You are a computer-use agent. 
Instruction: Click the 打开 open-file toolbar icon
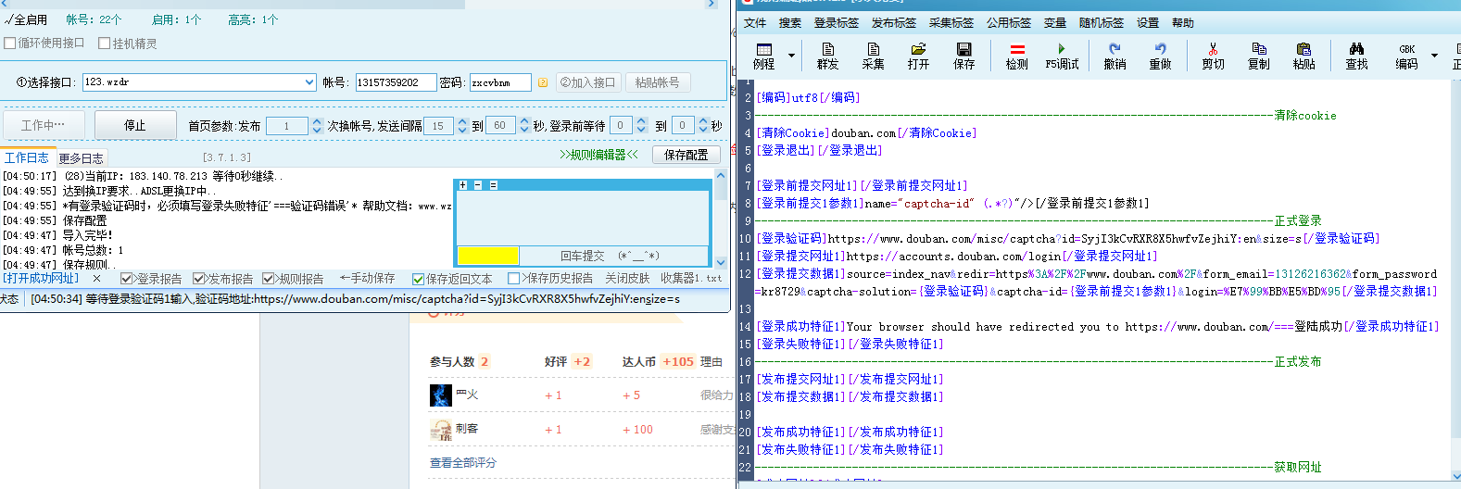[918, 56]
